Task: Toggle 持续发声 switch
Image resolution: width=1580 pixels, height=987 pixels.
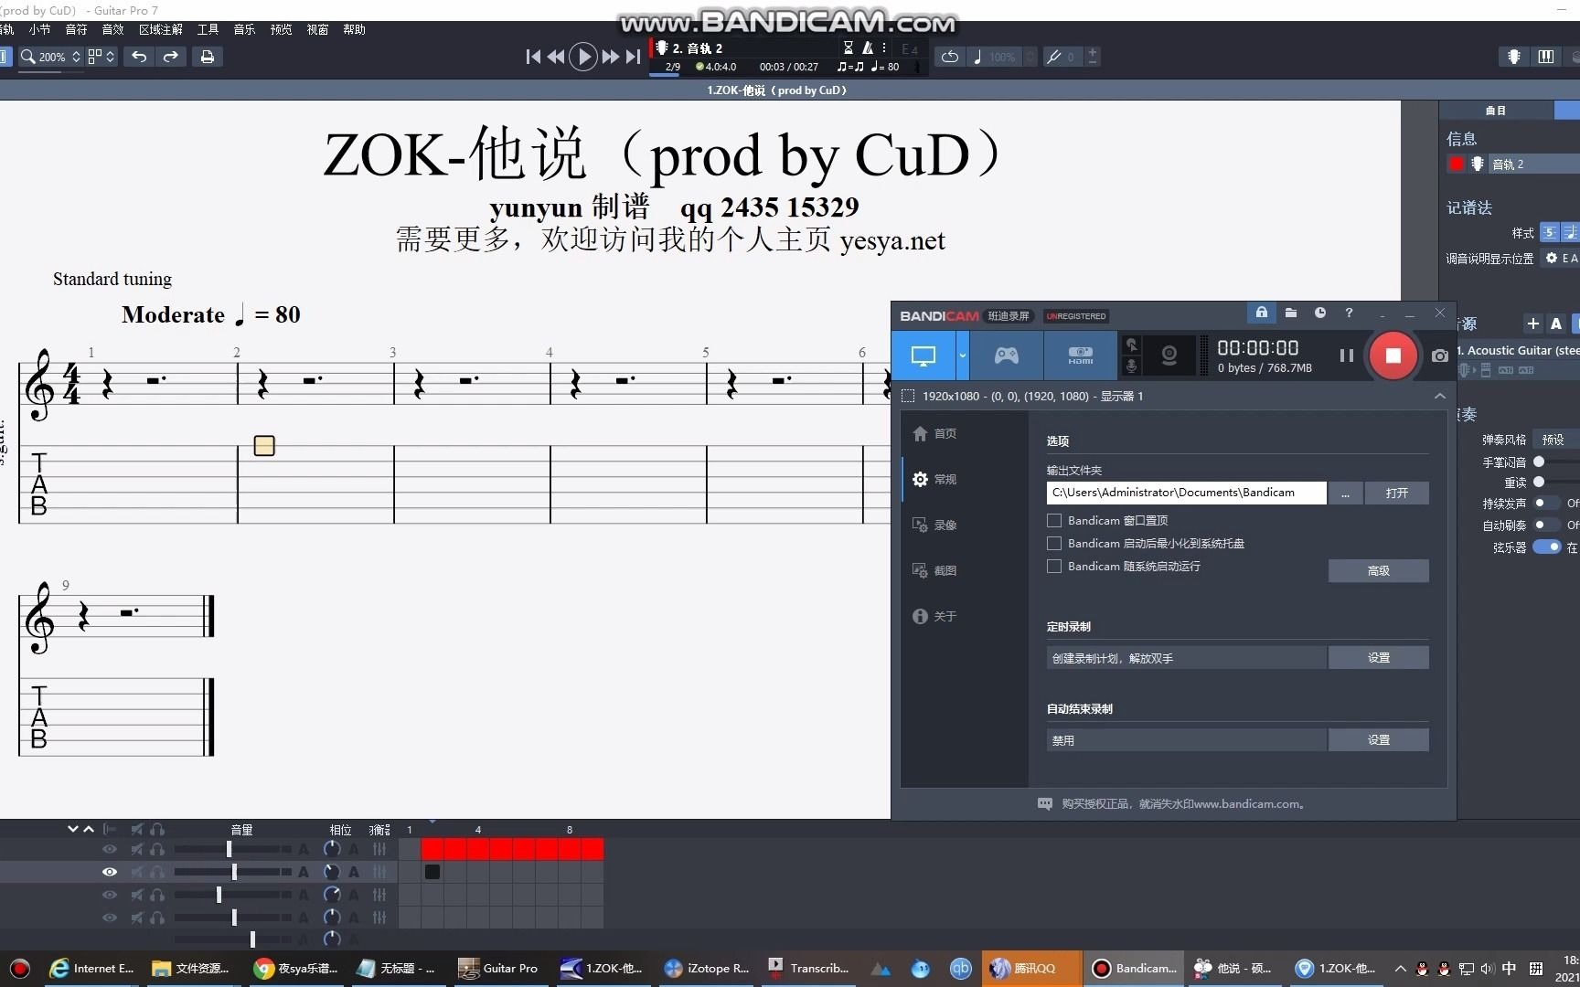Action: (x=1546, y=503)
